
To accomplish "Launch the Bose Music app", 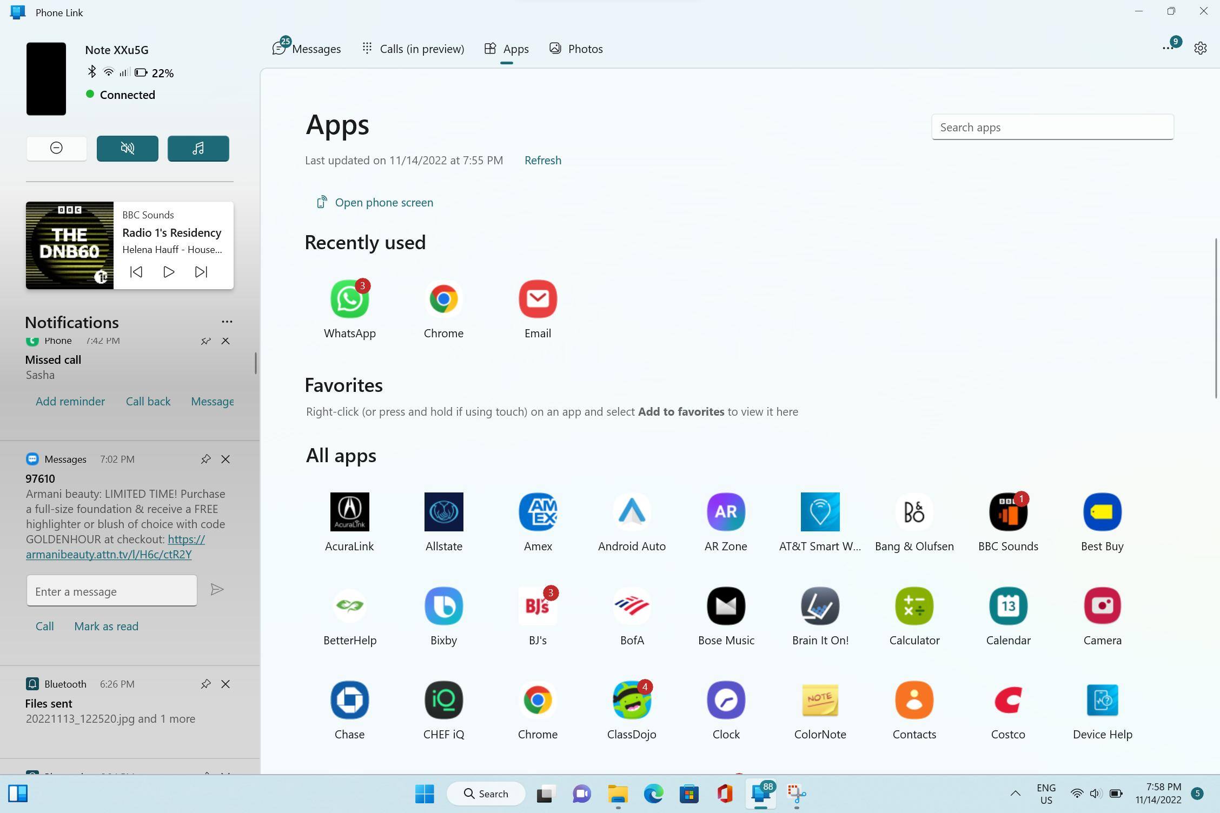I will pos(726,606).
